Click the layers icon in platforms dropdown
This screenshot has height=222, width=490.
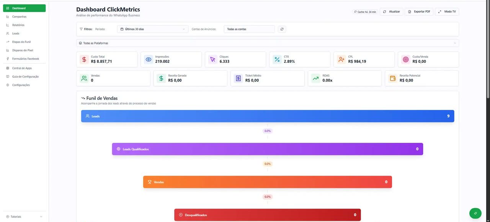click(80, 43)
